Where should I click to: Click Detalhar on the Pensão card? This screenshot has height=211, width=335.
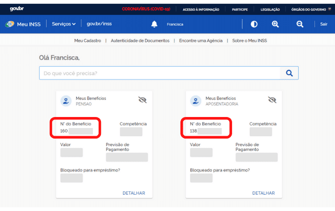tap(134, 193)
